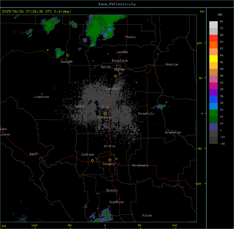Screen dimensions: 234x229
Task: Select the blue 33-36 dBZ legend swatch
Action: (x=213, y=99)
